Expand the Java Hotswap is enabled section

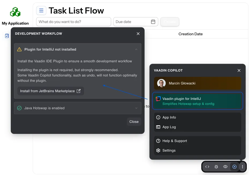(x=137, y=108)
